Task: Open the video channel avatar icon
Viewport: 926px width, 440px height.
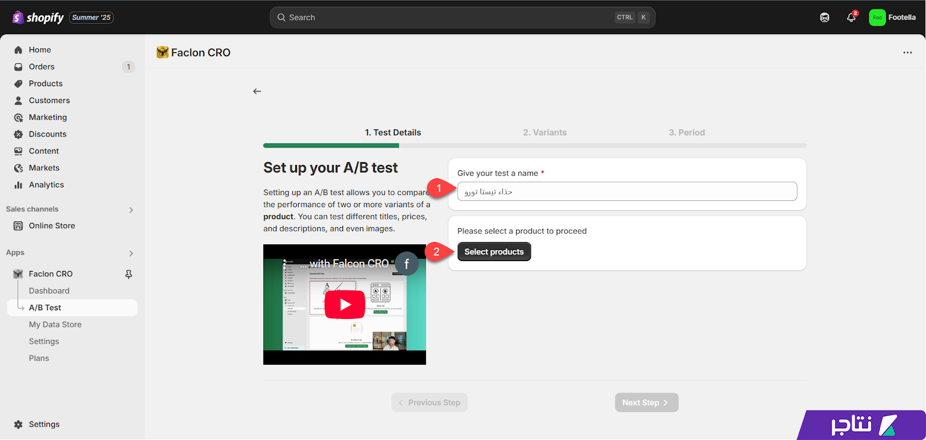Action: [406, 264]
